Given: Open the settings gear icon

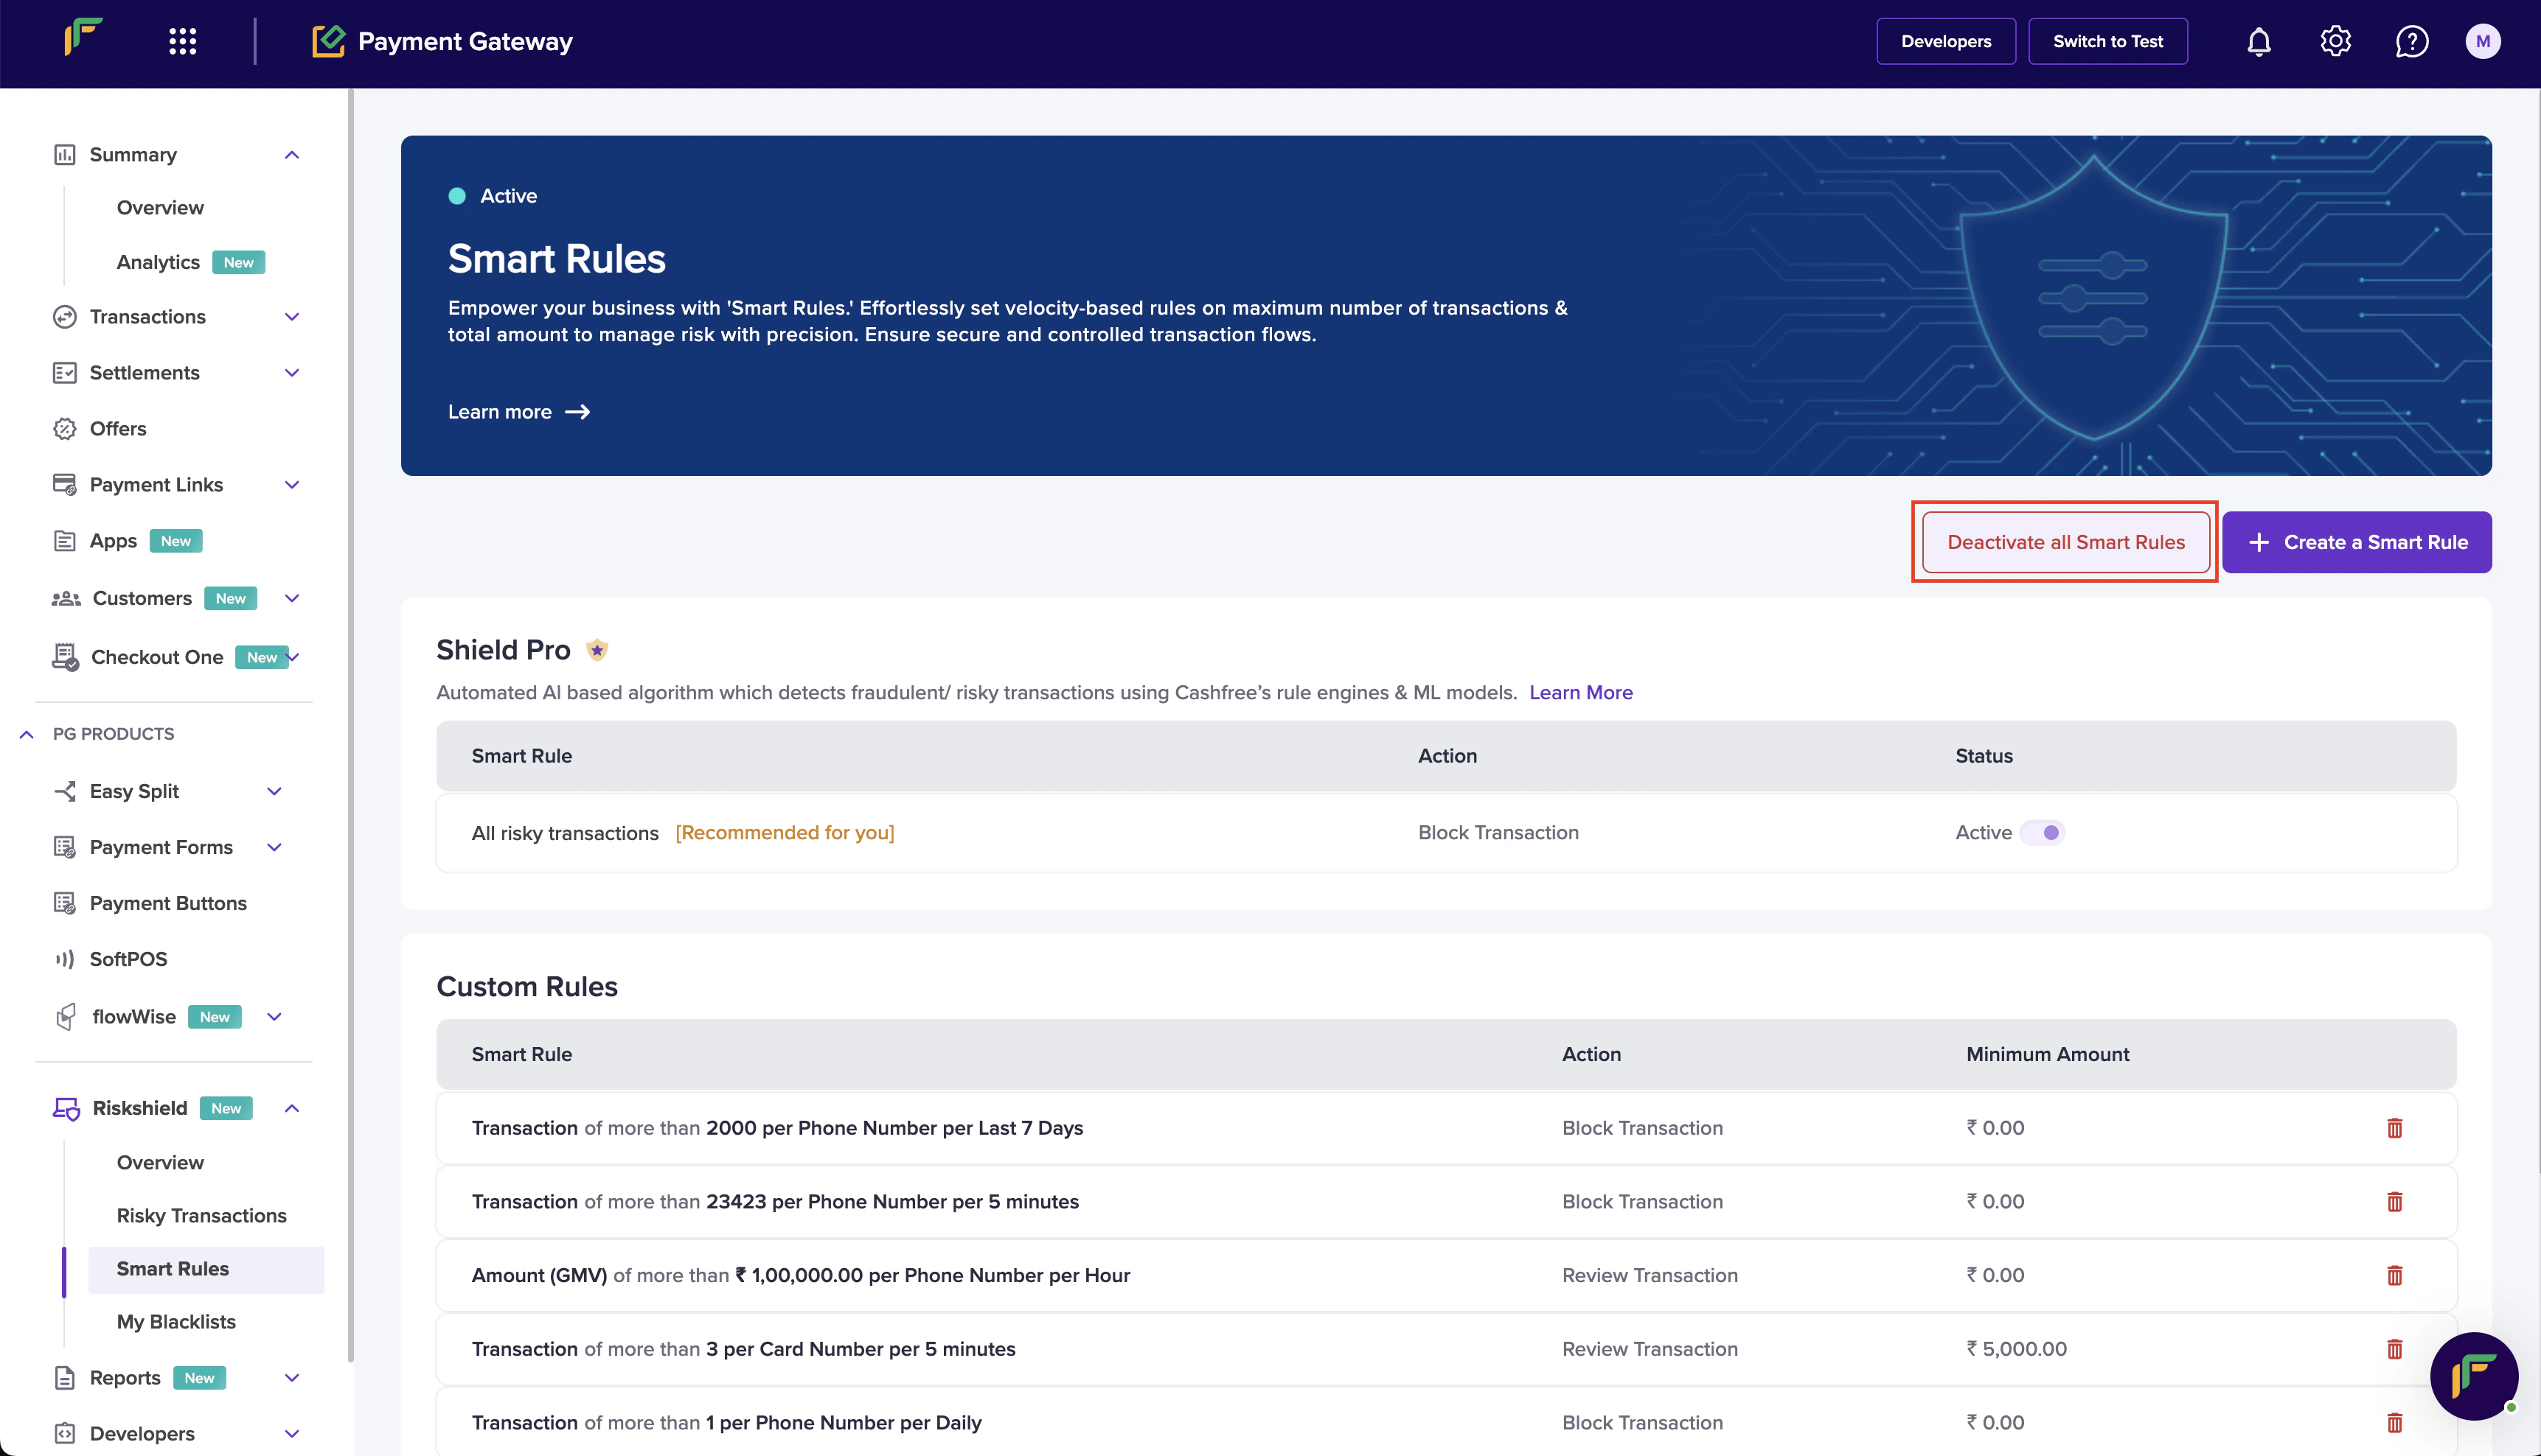Looking at the screenshot, I should coord(2335,42).
